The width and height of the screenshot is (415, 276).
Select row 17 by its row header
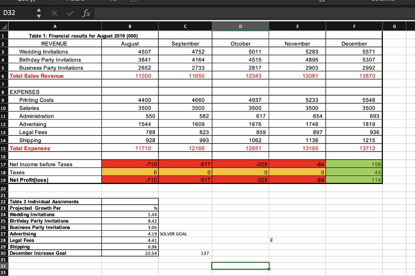point(4,164)
